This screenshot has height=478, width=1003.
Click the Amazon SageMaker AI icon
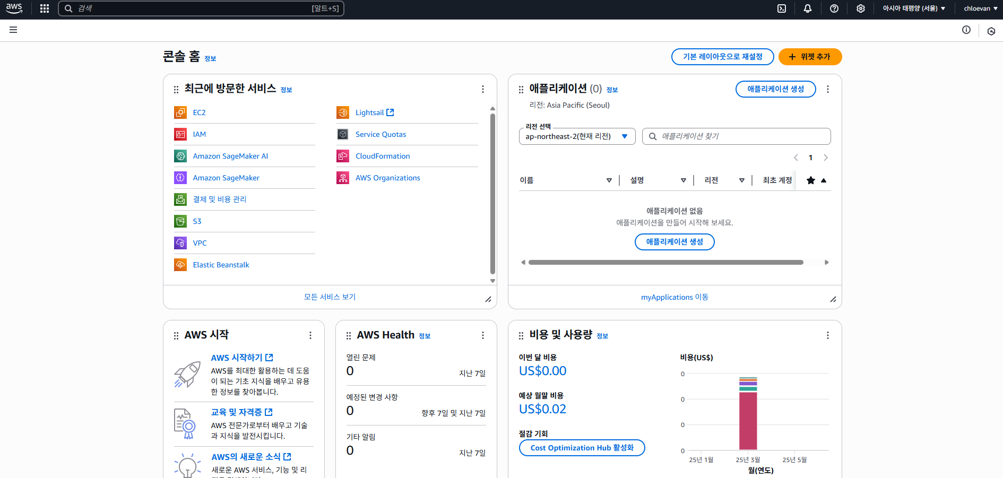[x=180, y=156]
